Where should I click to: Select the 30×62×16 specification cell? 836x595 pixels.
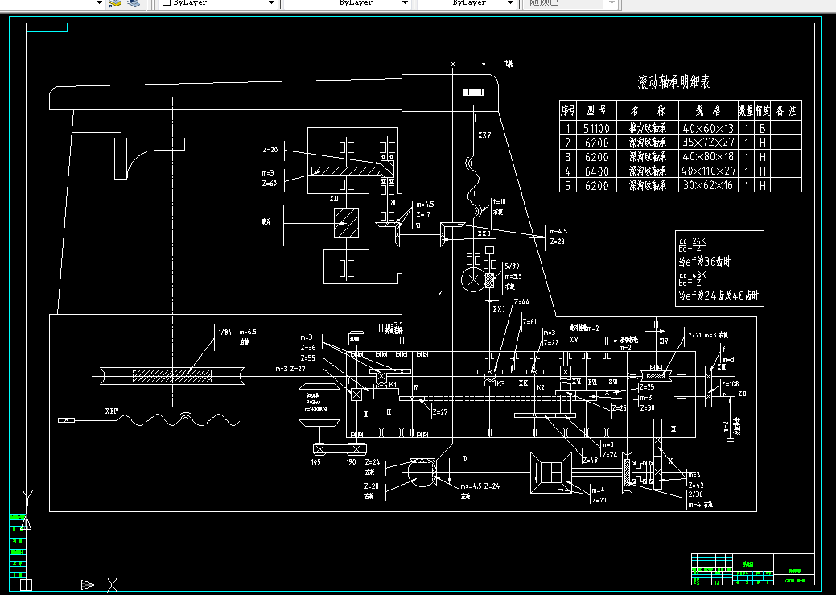tap(708, 186)
